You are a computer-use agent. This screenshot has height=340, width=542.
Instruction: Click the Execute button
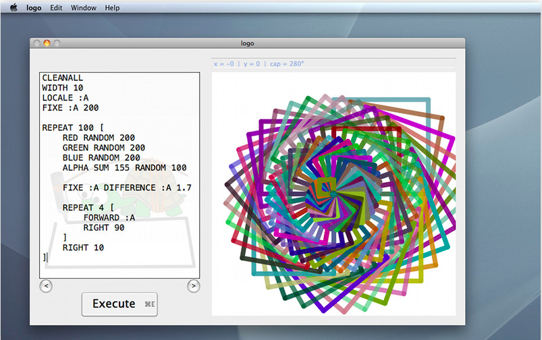coord(119,304)
